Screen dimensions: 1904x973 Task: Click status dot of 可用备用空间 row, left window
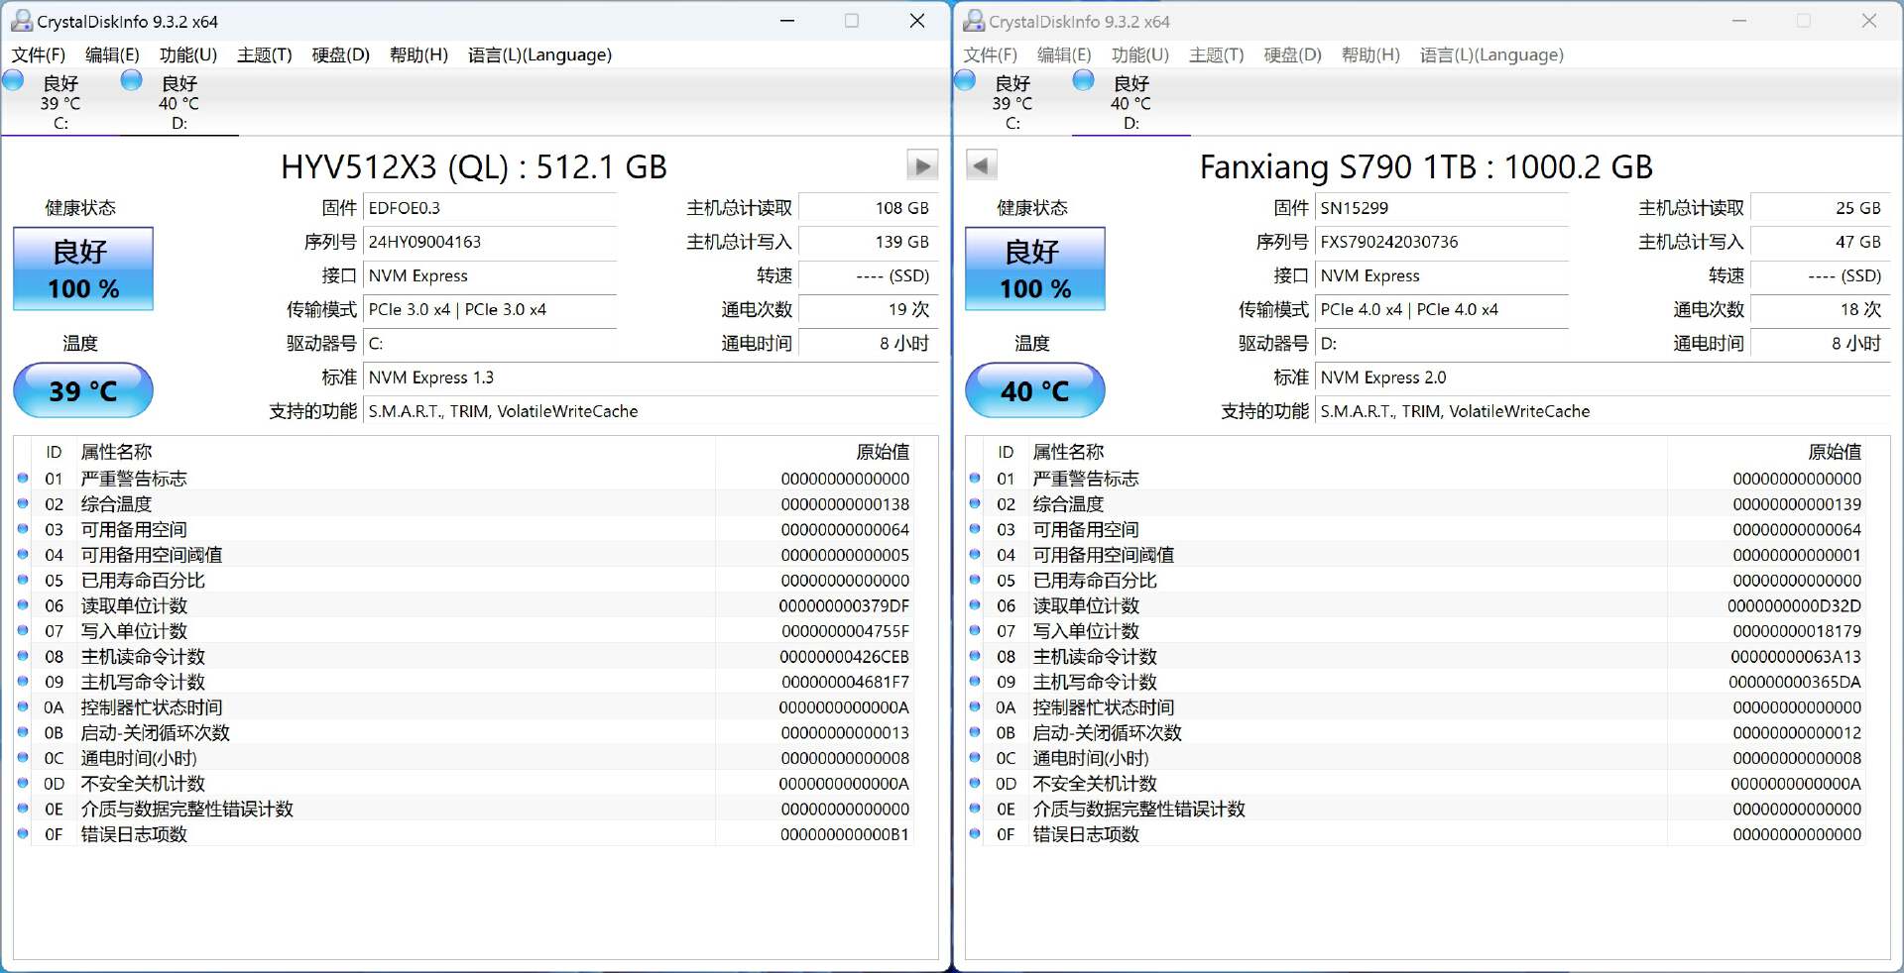click(x=23, y=529)
